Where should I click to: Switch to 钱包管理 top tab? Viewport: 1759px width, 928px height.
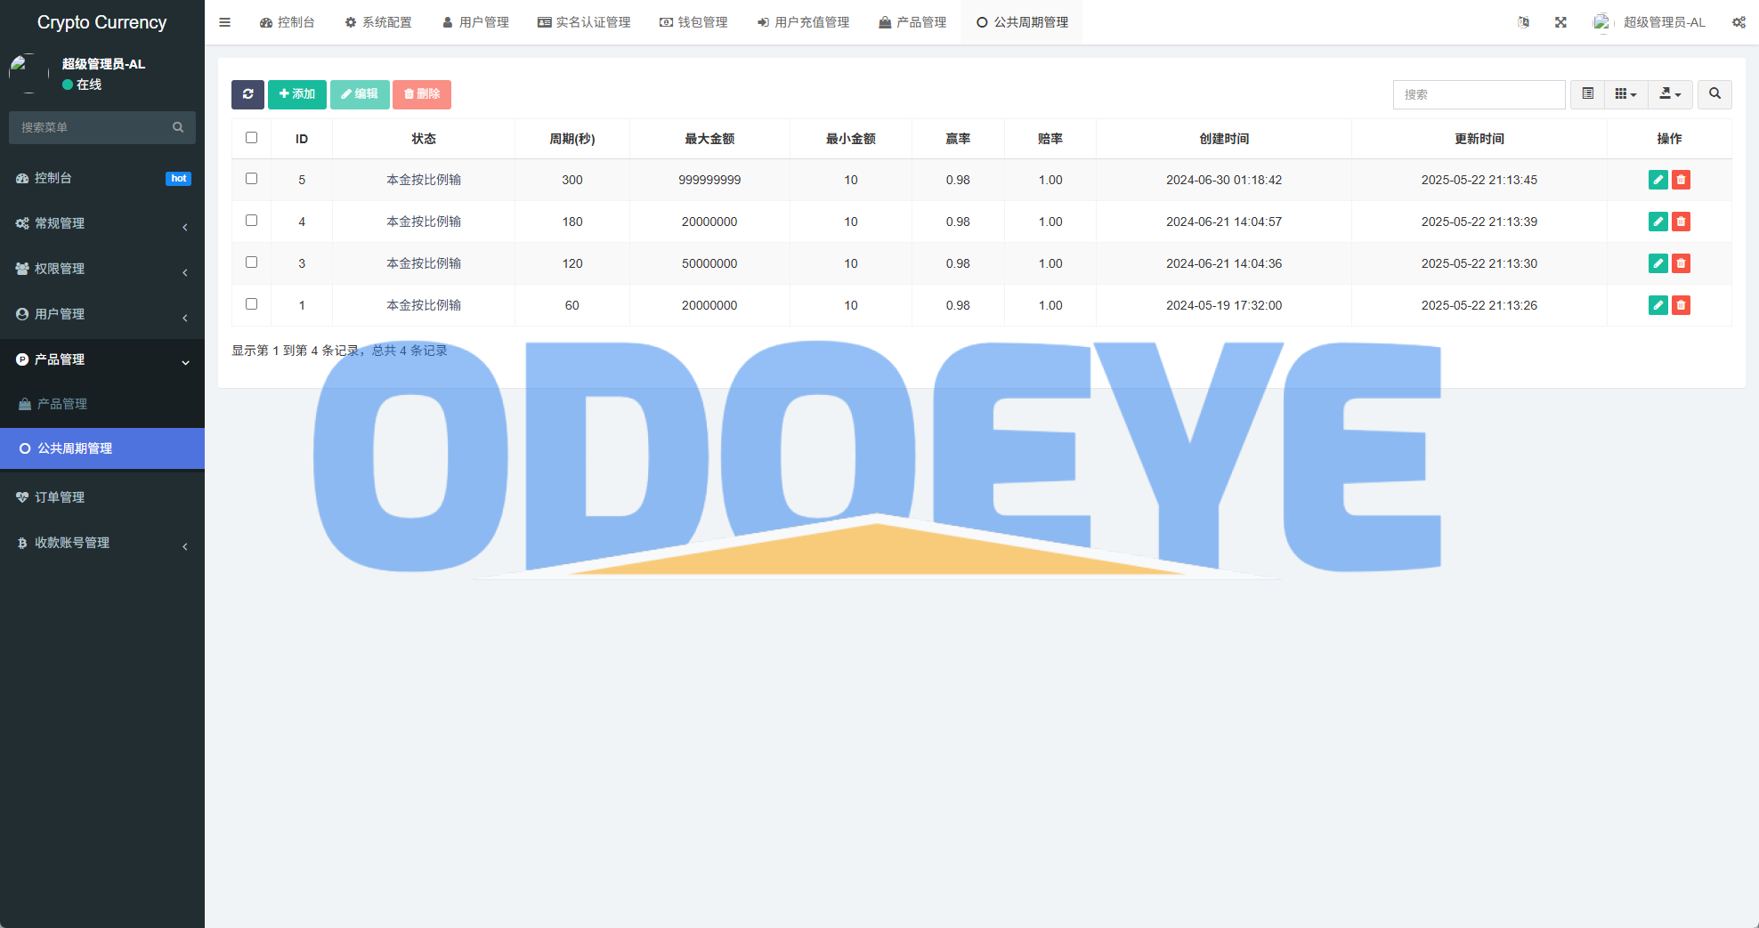[693, 22]
